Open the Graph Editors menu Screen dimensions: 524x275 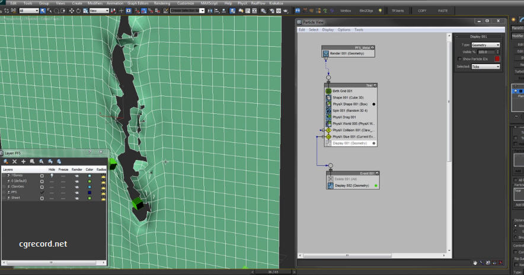pyautogui.click(x=138, y=3)
